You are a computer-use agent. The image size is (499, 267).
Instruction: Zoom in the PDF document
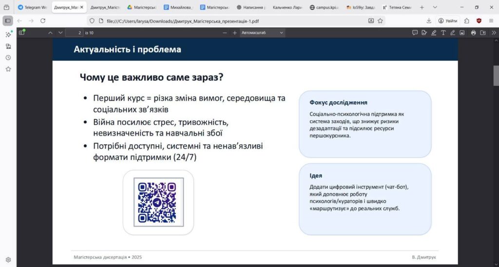coord(235,33)
